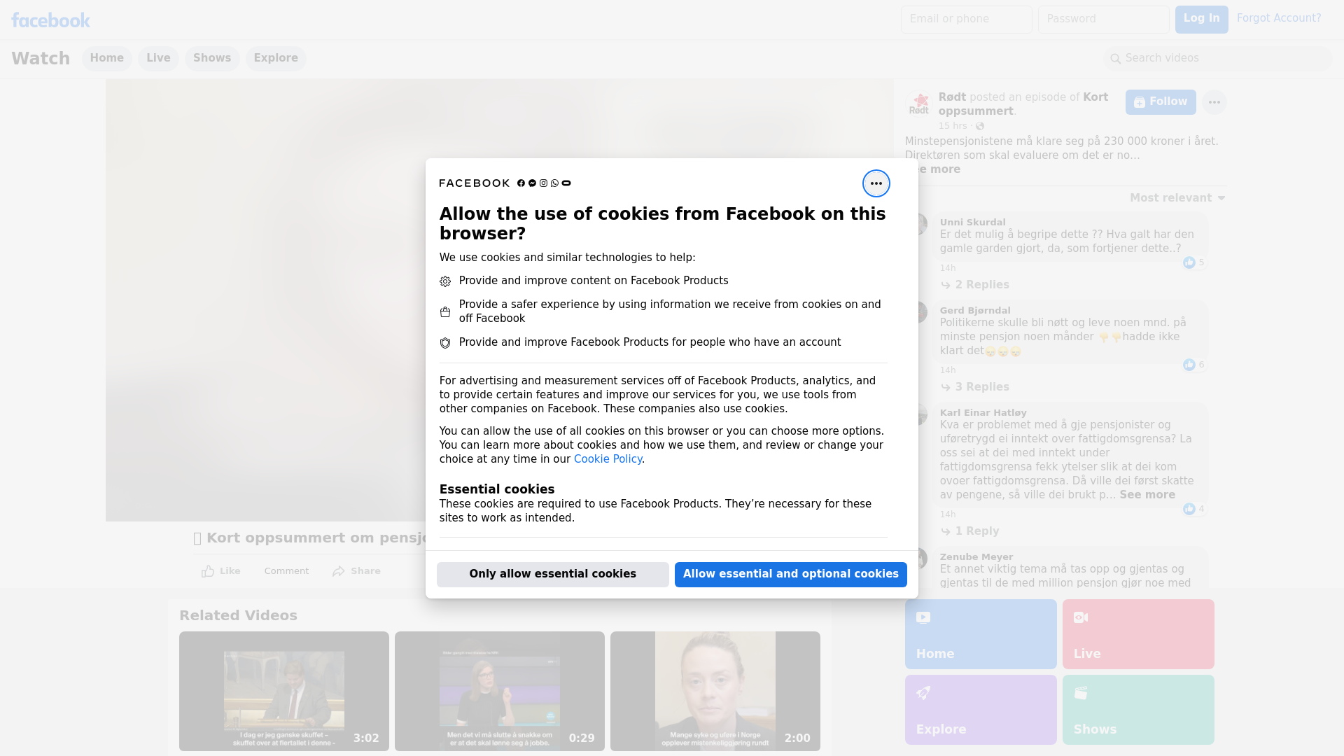Screen dimensions: 1344x756
Task: Open the Shows tab in Watch navigation
Action: coord(211,58)
